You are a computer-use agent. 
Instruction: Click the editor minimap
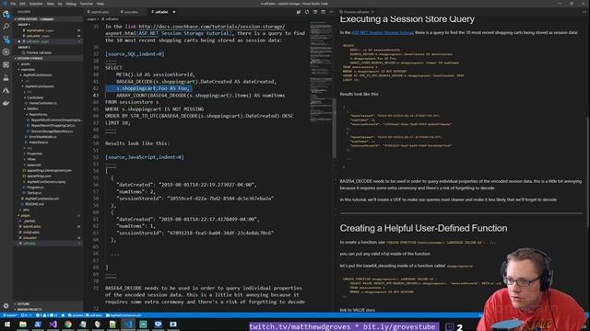(321, 72)
